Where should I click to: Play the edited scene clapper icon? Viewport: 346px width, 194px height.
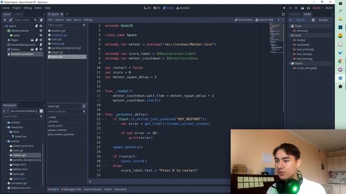[302, 8]
